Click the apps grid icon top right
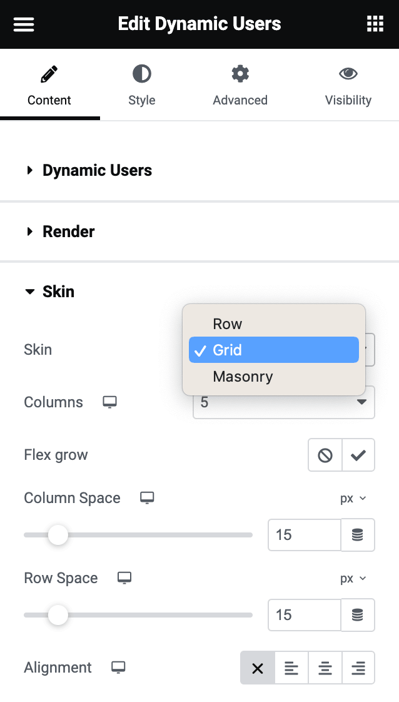This screenshot has height=702, width=399. click(x=375, y=24)
